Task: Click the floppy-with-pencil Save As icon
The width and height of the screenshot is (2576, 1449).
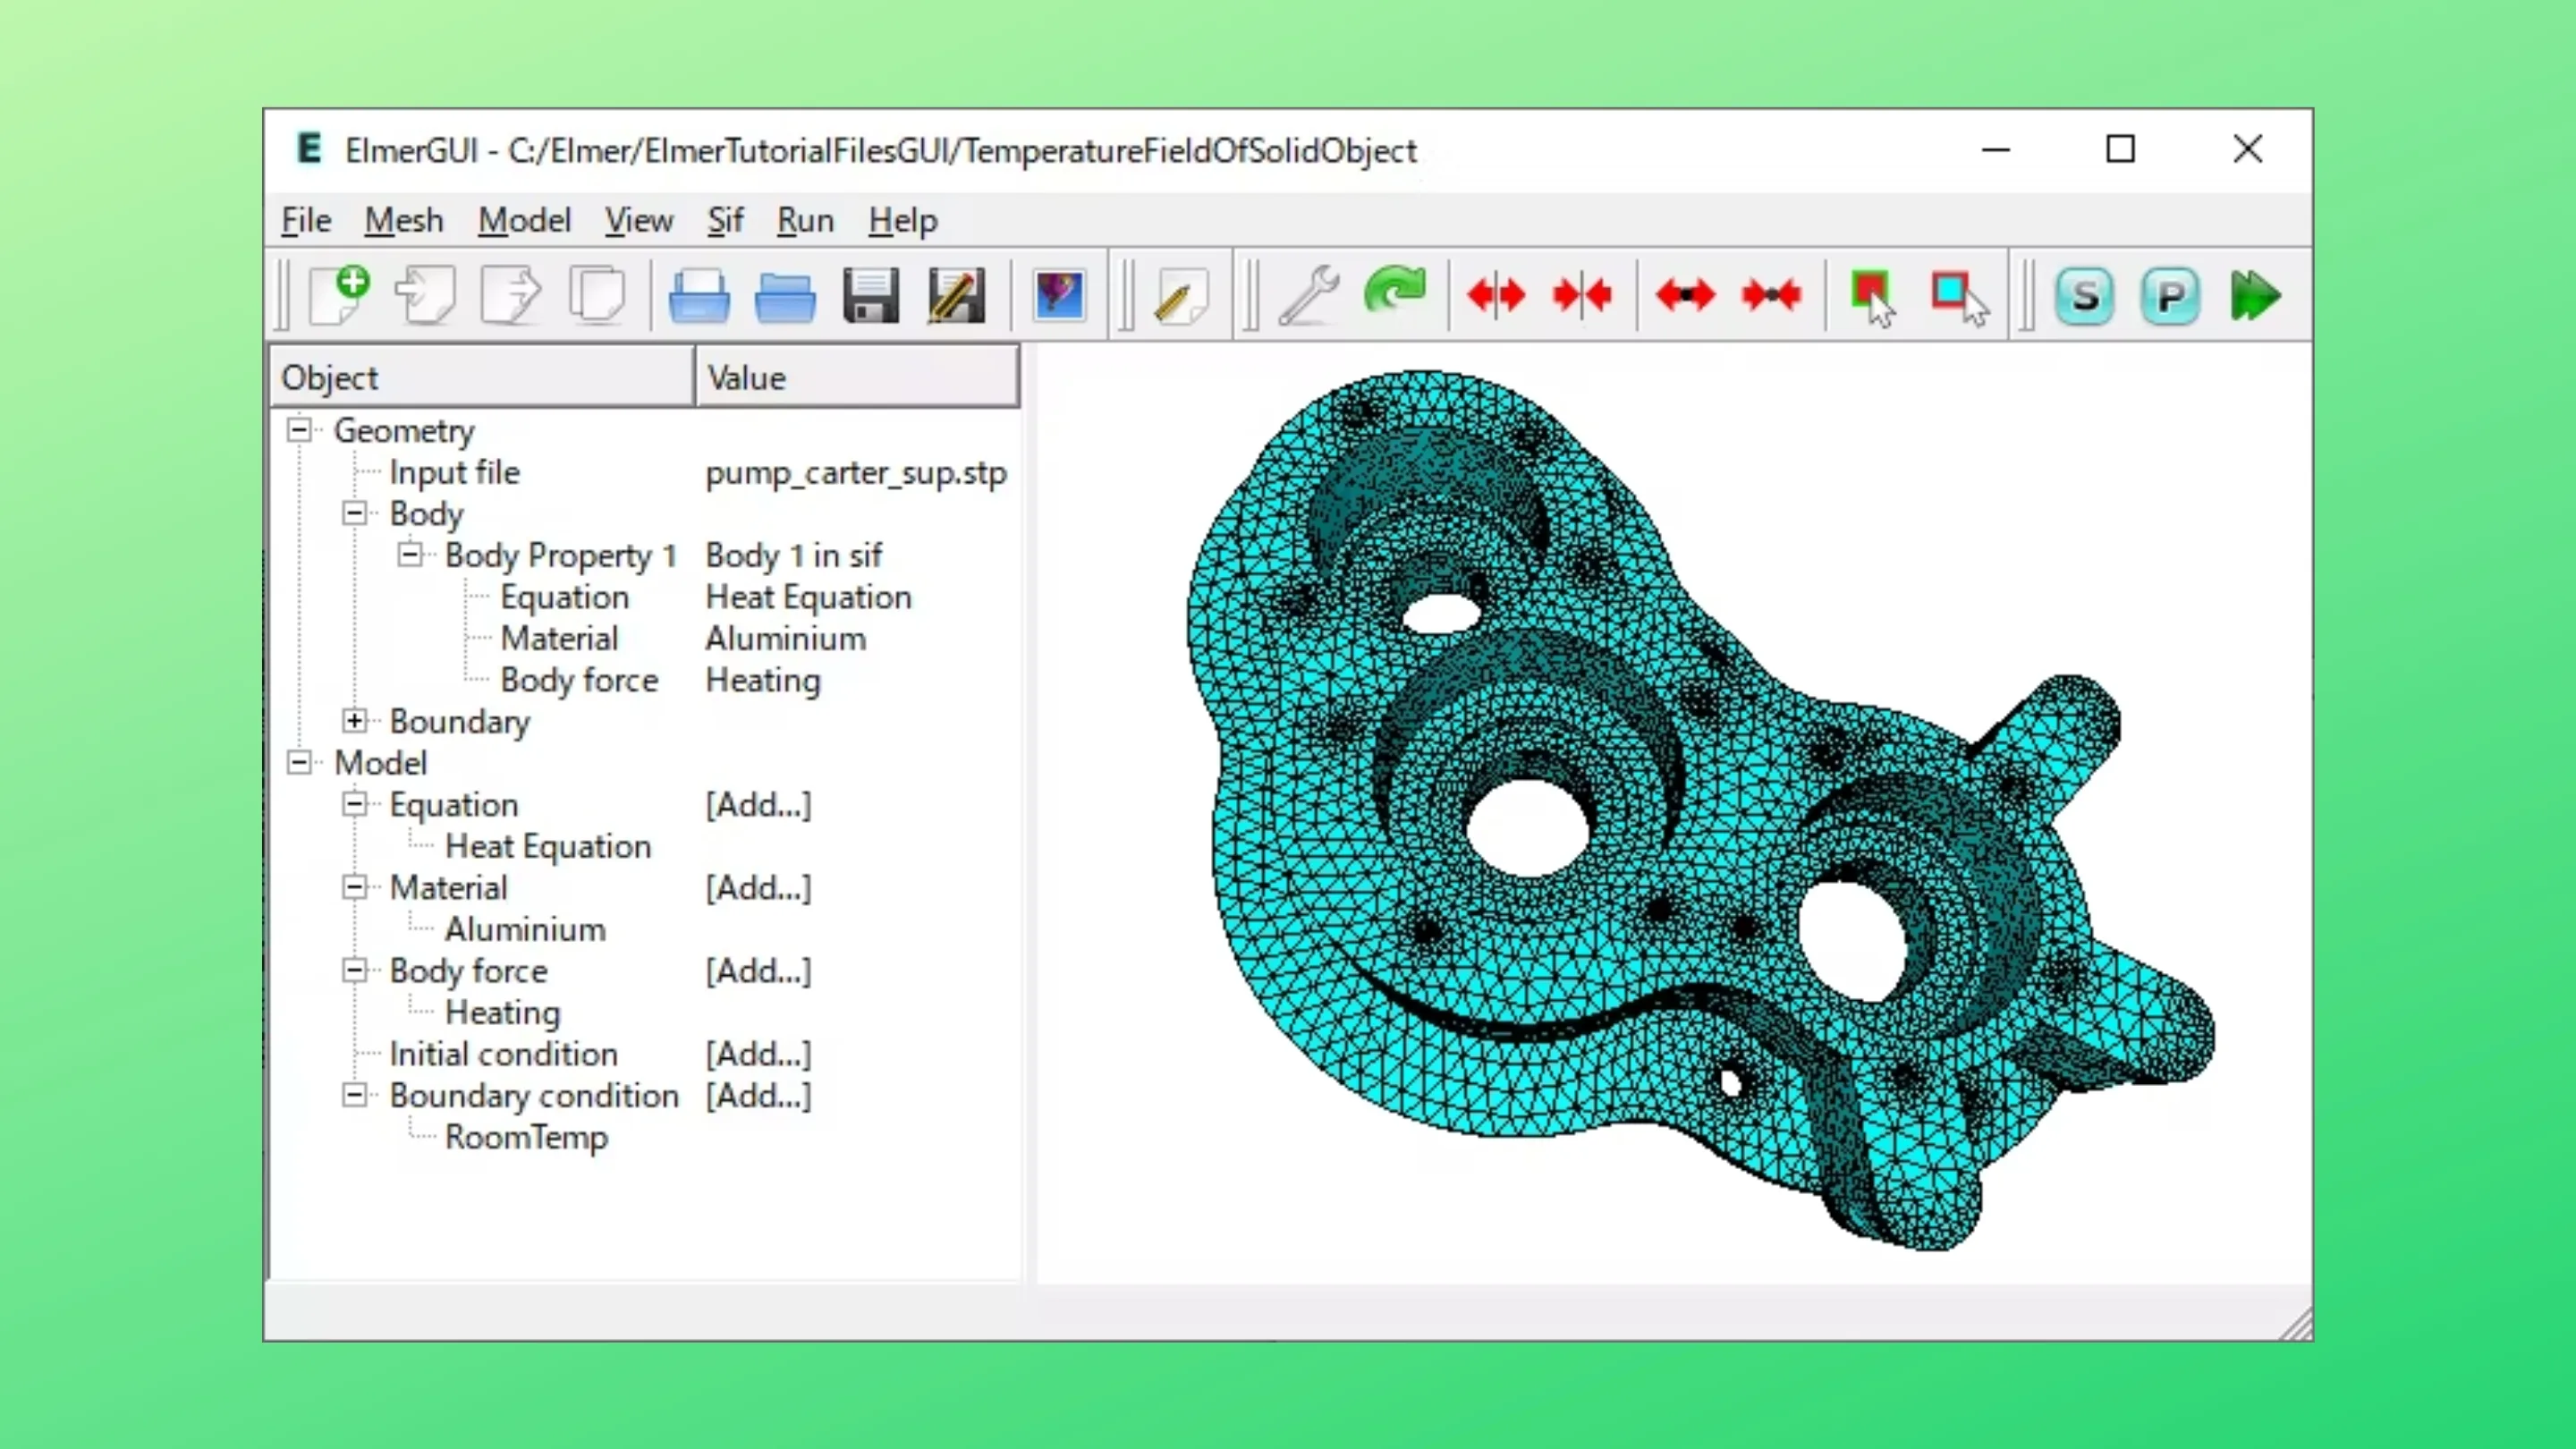Action: (957, 296)
